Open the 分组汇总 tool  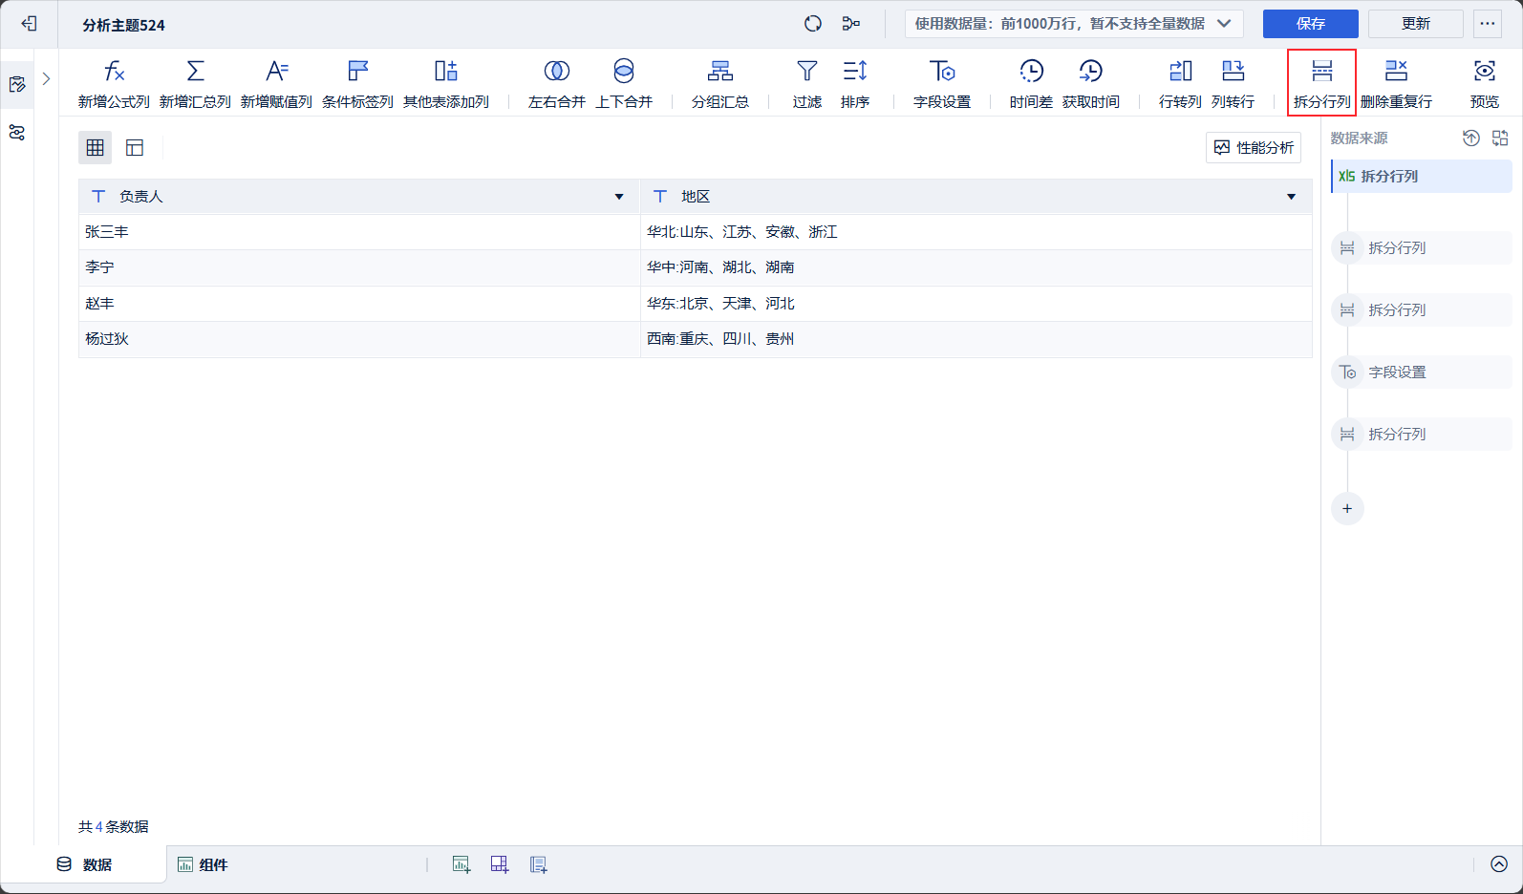720,83
